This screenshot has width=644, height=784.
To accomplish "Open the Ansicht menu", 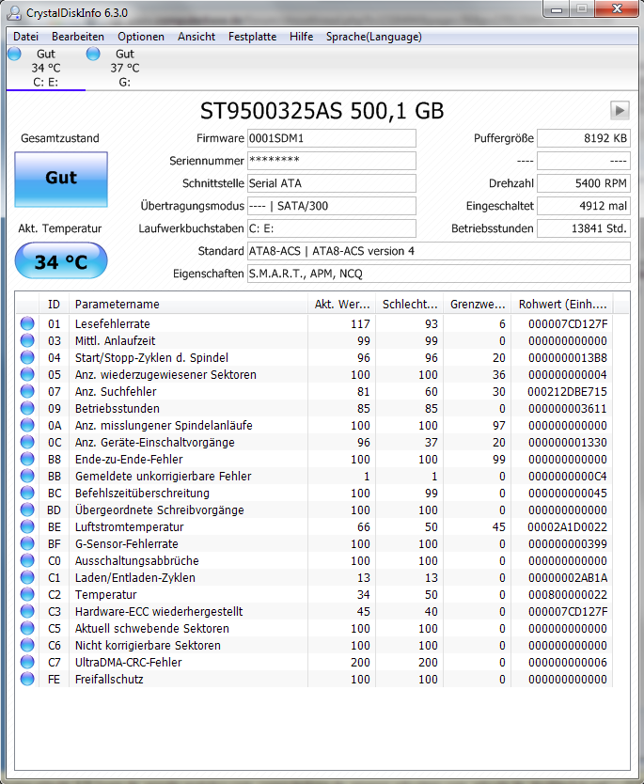I will tap(196, 37).
